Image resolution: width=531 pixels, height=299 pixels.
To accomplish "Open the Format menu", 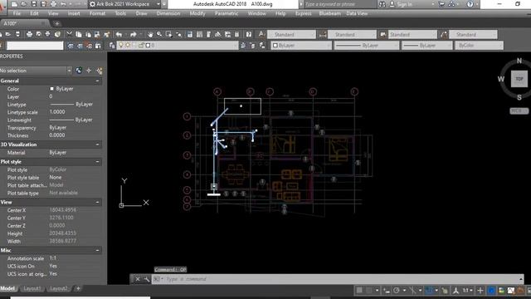I will (x=97, y=13).
